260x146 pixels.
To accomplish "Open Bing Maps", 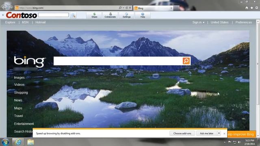I will (x=18, y=108).
